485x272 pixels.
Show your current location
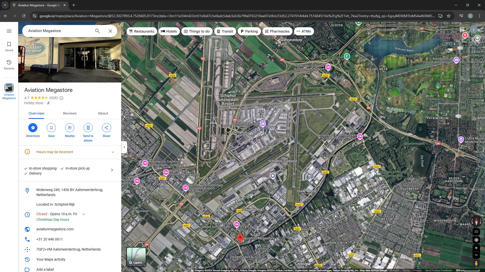tap(476, 240)
